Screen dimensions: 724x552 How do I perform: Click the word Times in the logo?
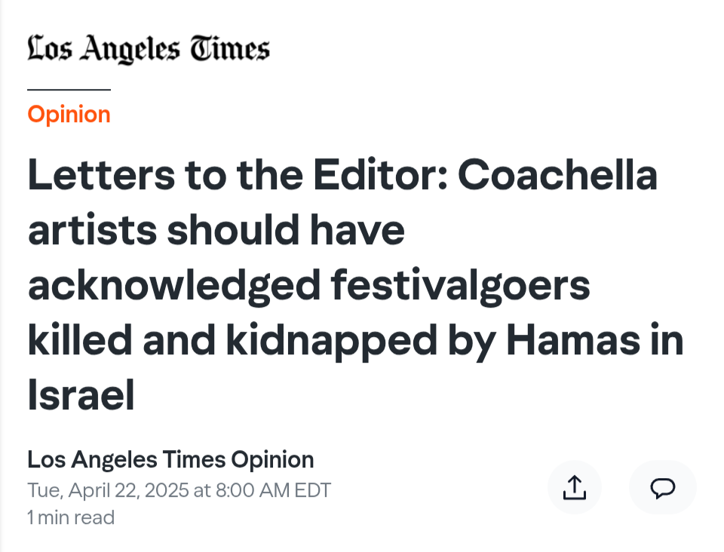point(230,48)
